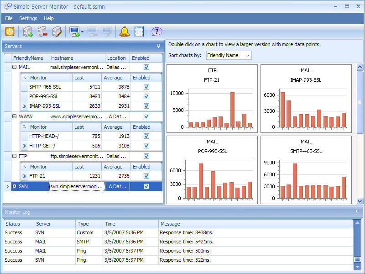This screenshot has width=365, height=274.
Task: Open the log report icon
Action: click(139, 32)
